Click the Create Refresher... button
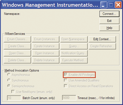 coord(102,46)
